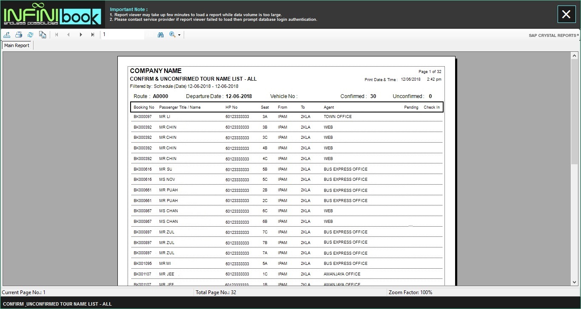Click the 'Passenger Title / Name' column header
This screenshot has height=309, width=581.
click(179, 107)
